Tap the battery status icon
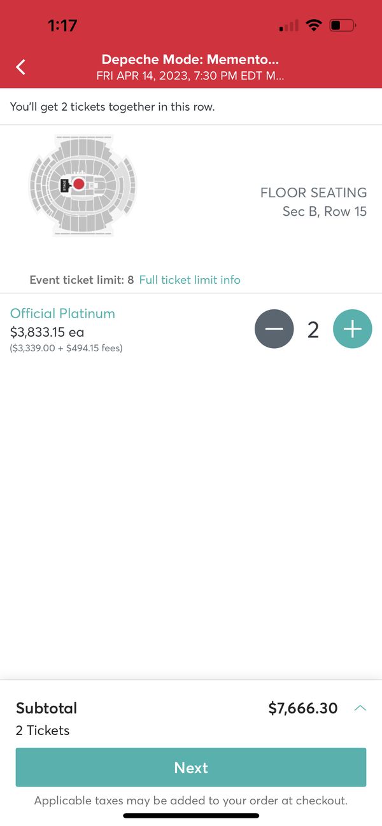The height and width of the screenshot is (826, 382). (x=343, y=26)
